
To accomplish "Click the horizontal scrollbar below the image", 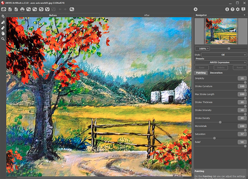I will pos(100,178).
